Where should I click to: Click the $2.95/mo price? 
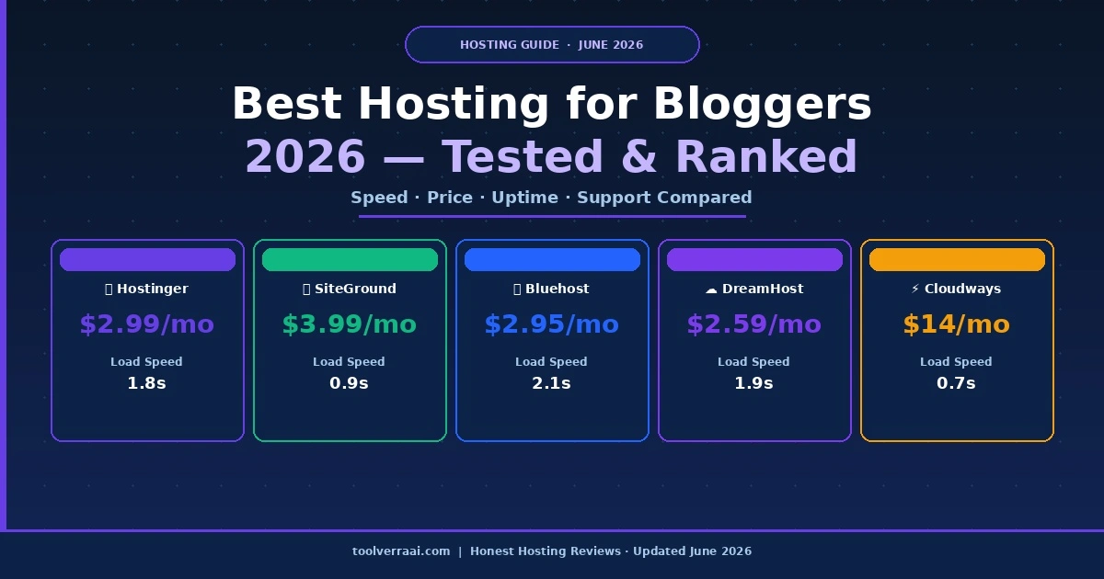pyautogui.click(x=552, y=324)
